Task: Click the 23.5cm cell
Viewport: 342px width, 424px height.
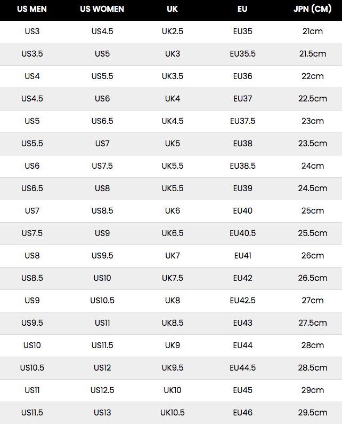Action: (313, 144)
